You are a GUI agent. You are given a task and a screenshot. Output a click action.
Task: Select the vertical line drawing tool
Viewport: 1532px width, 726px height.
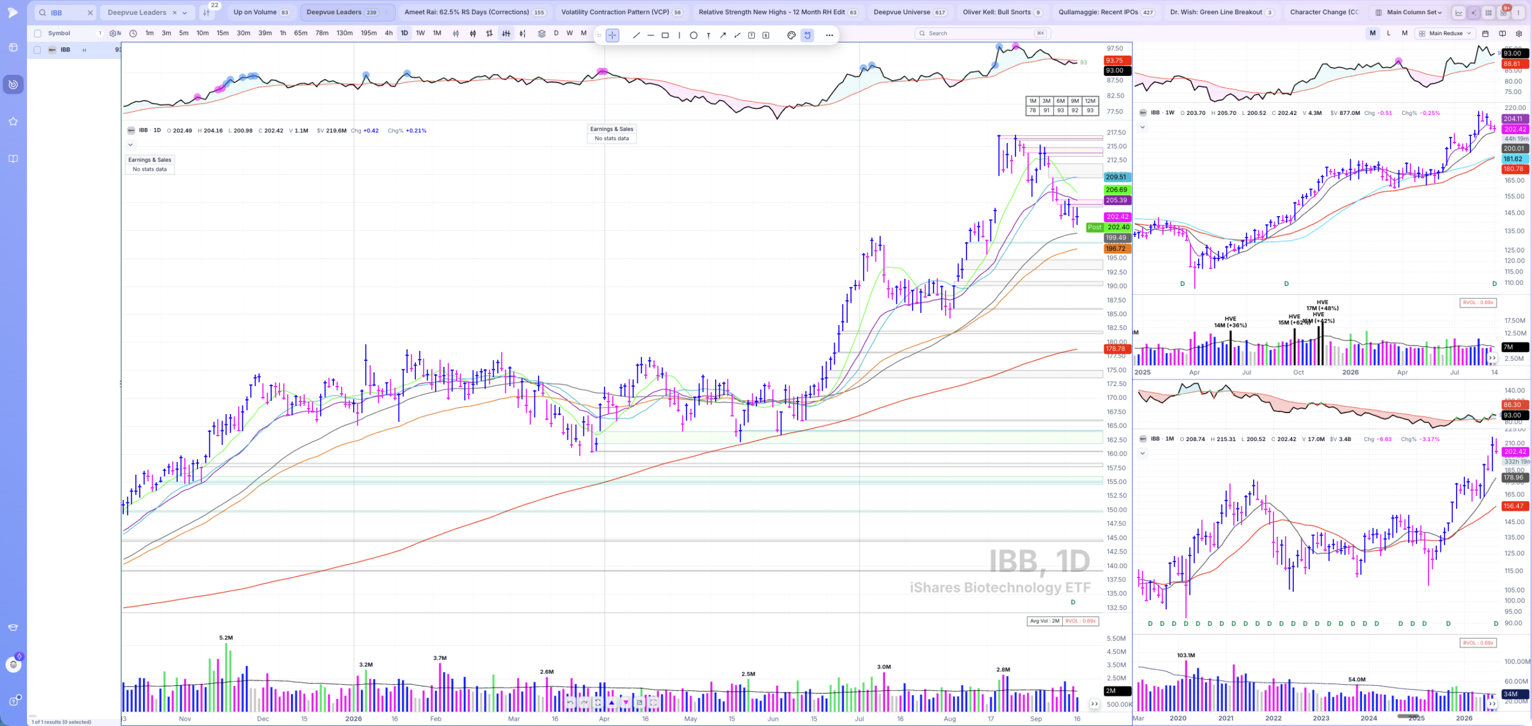pyautogui.click(x=679, y=35)
